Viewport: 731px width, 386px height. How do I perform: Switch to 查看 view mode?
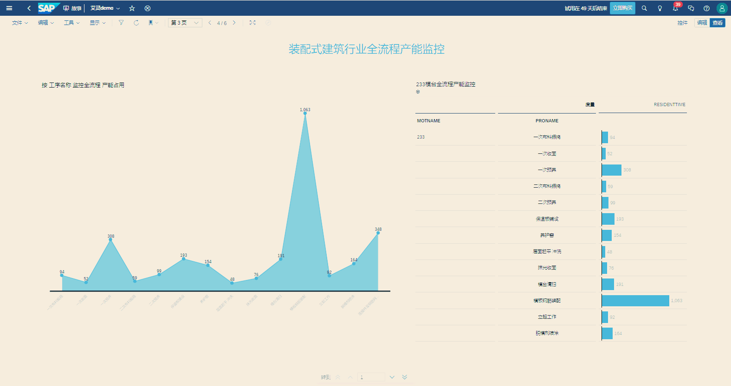[718, 23]
